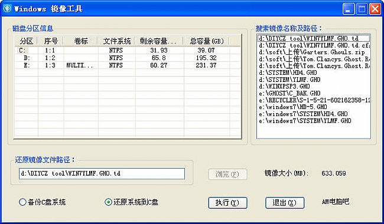Select the C: partition row
The image size is (384, 224).
pyautogui.click(x=128, y=51)
